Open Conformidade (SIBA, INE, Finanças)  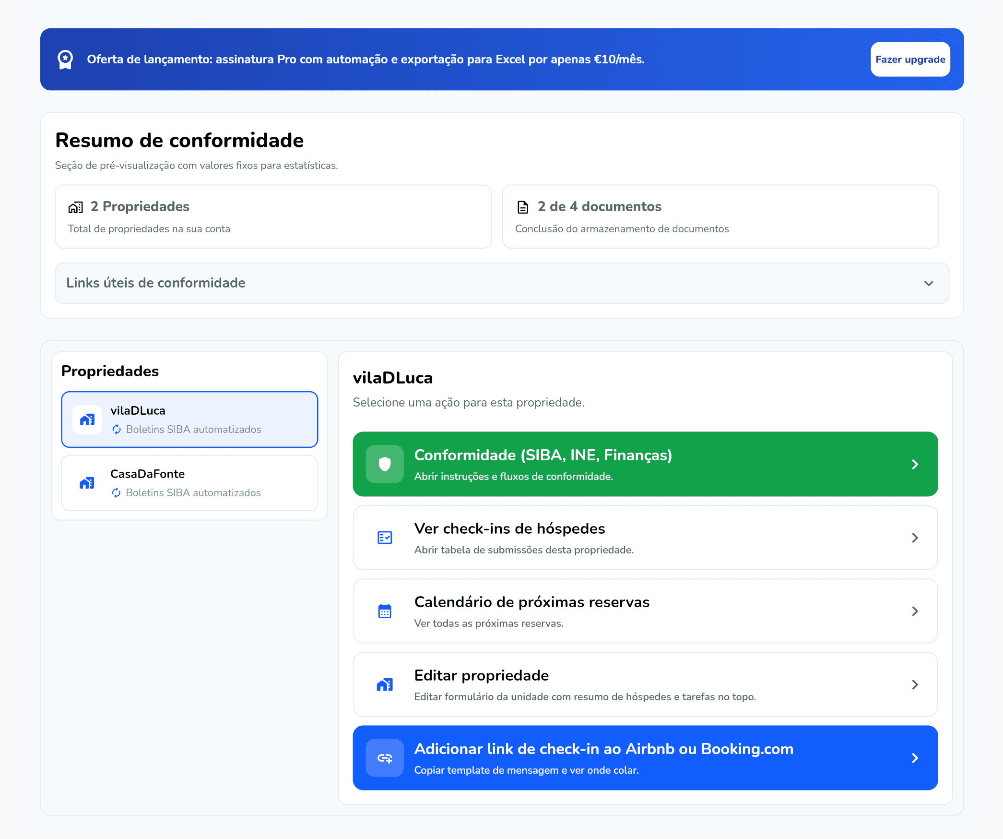[645, 464]
